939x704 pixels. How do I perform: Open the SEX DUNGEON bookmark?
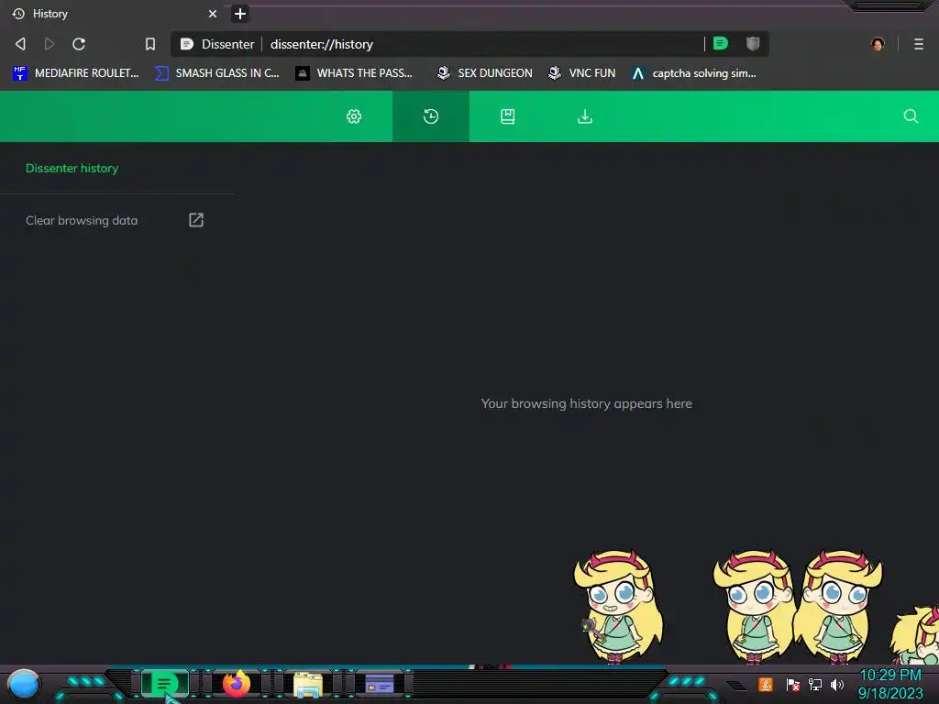[484, 73]
